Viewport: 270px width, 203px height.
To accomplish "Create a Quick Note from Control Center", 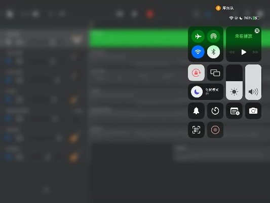I will click(x=234, y=111).
